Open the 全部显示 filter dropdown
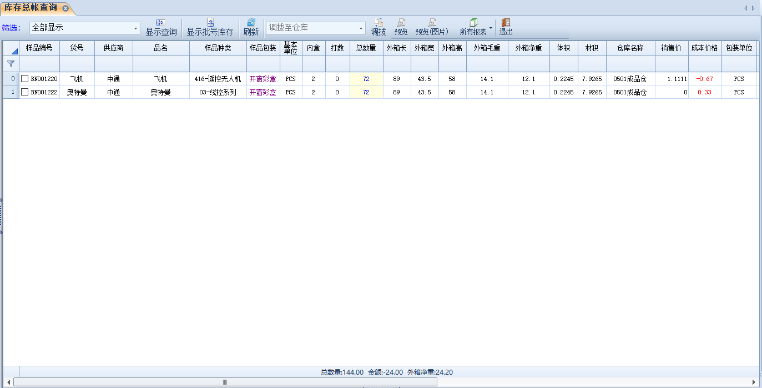762x388 pixels. [136, 28]
